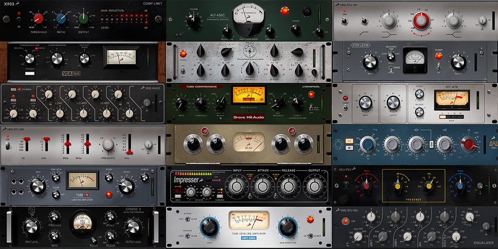498x249 pixels.
Task: Click the THRESHOLD knob on Liverpool tube compressor
Action: tap(201, 104)
